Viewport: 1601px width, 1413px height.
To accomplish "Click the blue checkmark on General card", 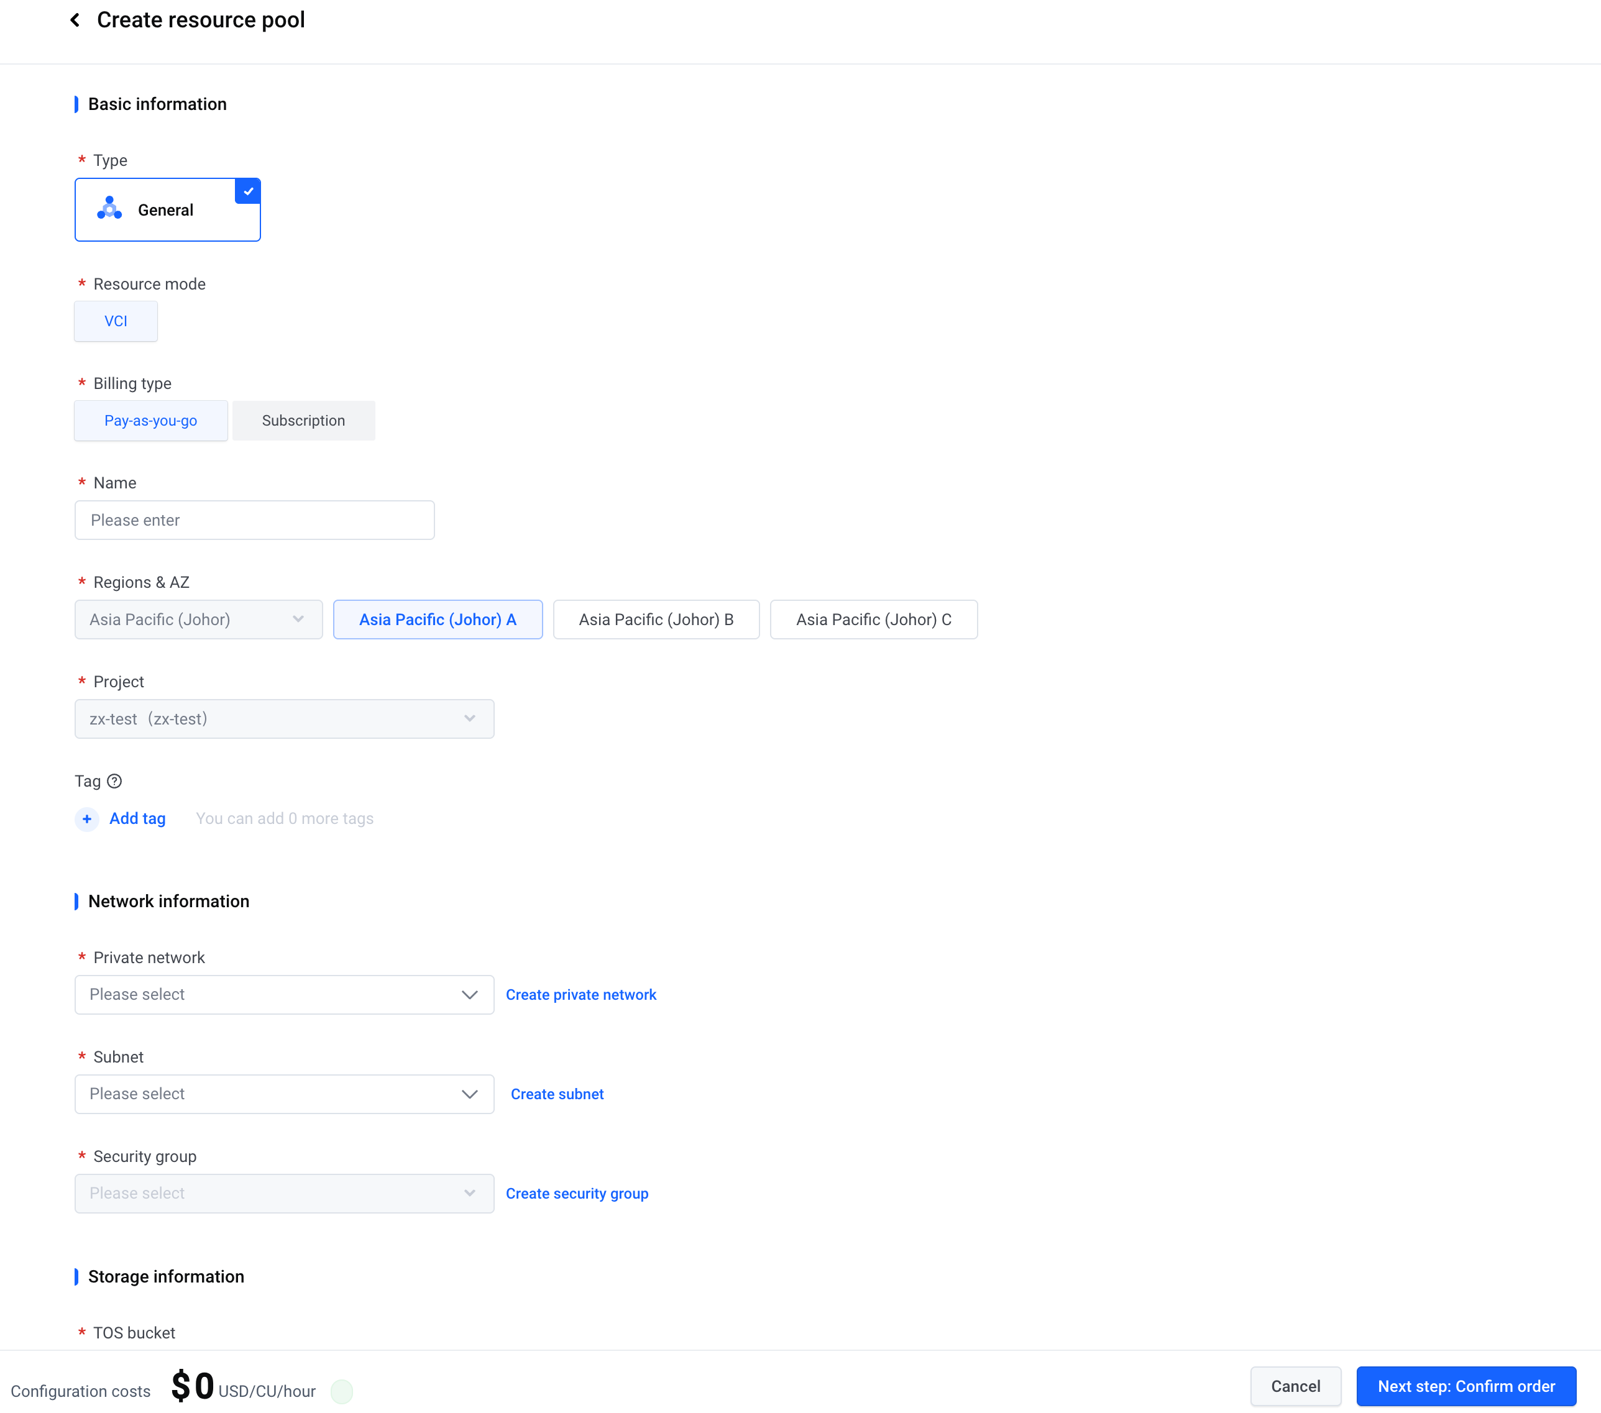I will tap(247, 191).
